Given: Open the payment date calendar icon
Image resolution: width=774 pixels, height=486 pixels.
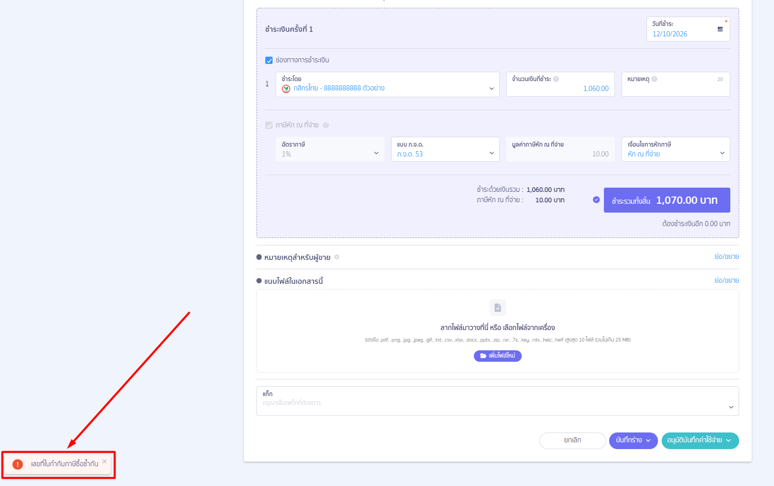Looking at the screenshot, I should [720, 29].
